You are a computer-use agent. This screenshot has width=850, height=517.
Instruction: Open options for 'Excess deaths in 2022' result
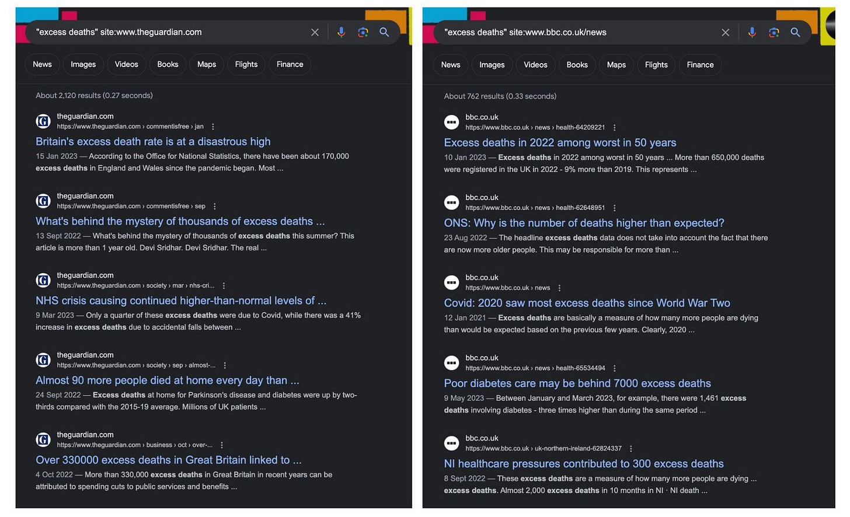614,128
